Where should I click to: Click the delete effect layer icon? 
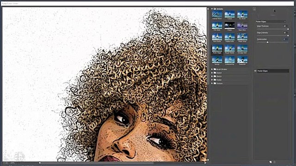pyautogui.click(x=275, y=162)
